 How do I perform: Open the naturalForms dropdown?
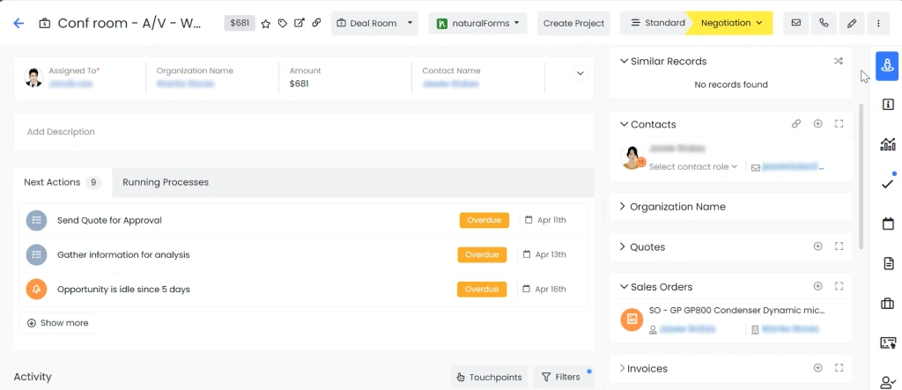477,24
